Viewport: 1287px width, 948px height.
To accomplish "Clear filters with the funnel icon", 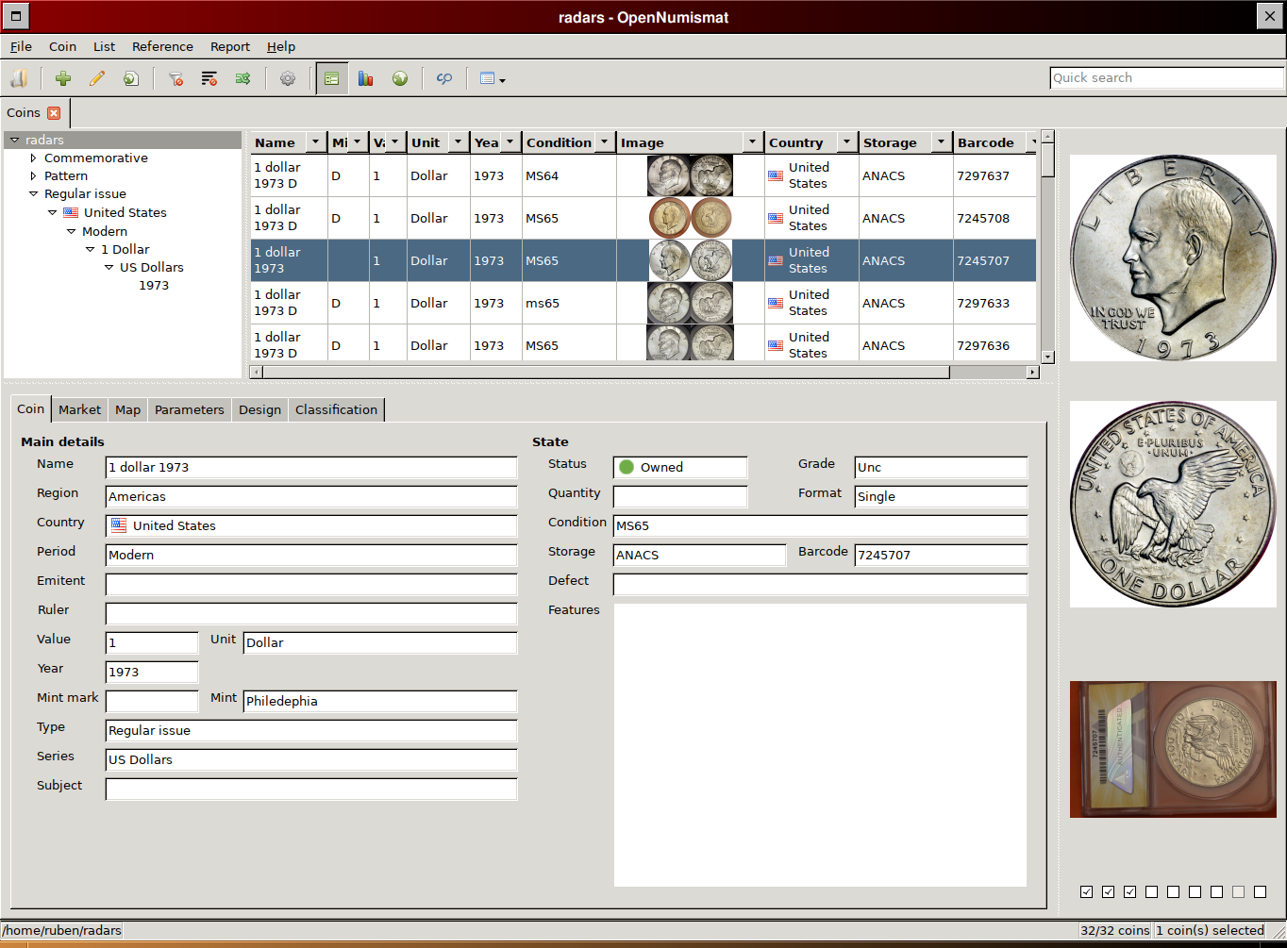I will point(175,78).
